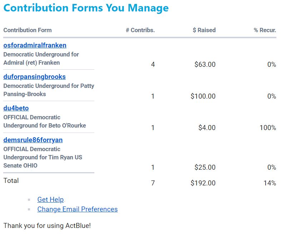This screenshot has height=234, width=281.
Task: Click the Contribution Forms You Manage heading
Action: pyautogui.click(x=86, y=8)
